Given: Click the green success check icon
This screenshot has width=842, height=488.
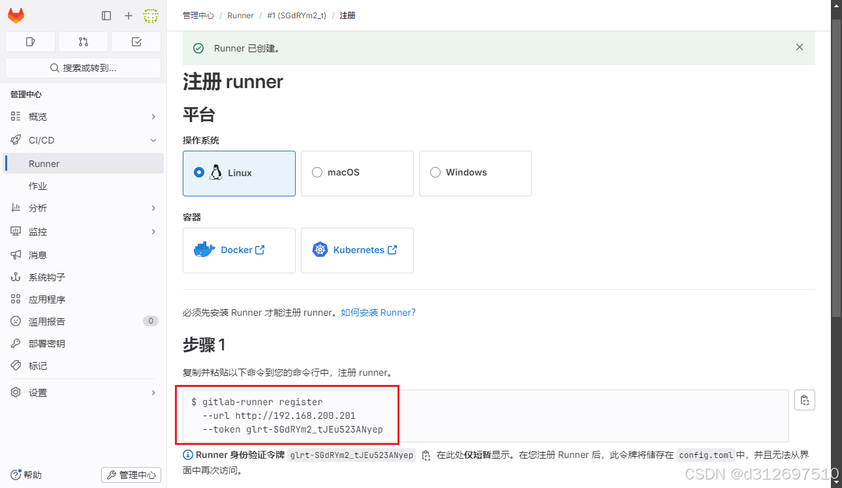Looking at the screenshot, I should click(x=198, y=48).
